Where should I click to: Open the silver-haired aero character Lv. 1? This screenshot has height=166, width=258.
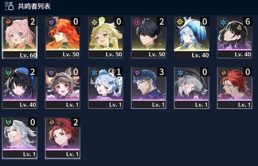click(x=19, y=138)
